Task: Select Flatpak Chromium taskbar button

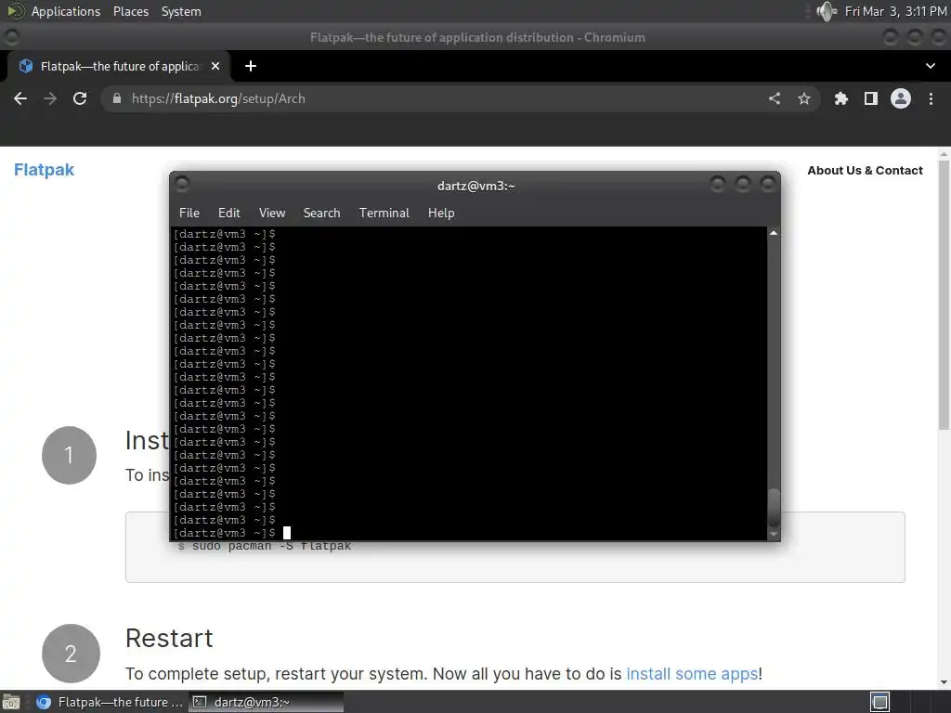Action: coord(110,702)
